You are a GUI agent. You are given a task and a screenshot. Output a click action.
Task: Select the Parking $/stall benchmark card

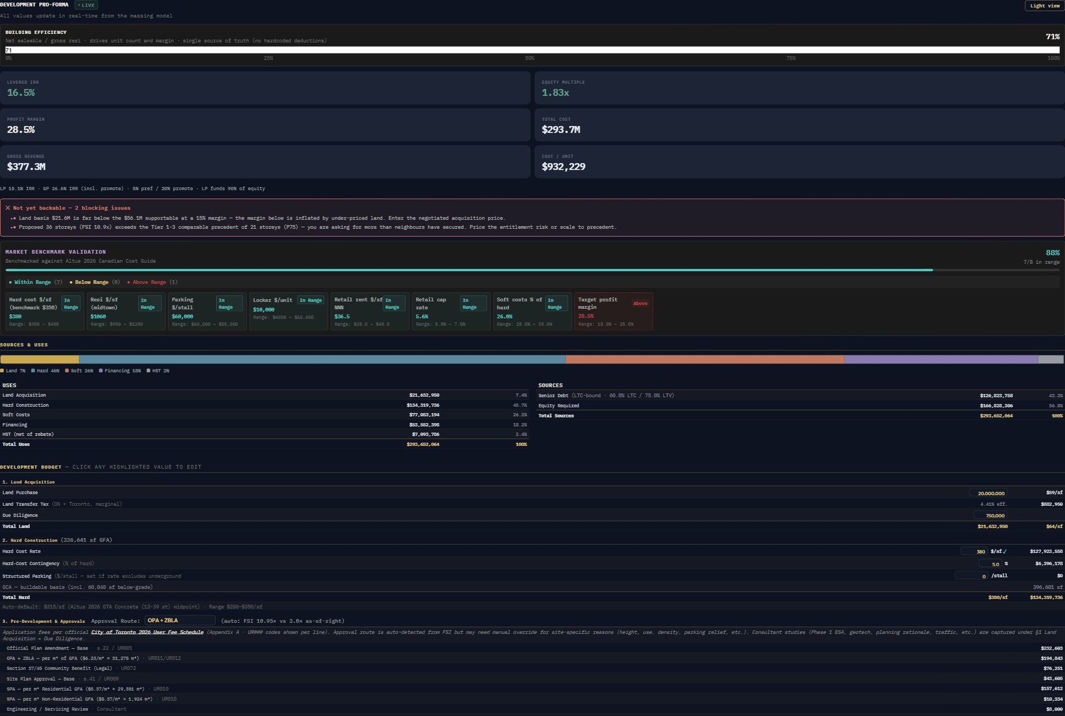(207, 312)
